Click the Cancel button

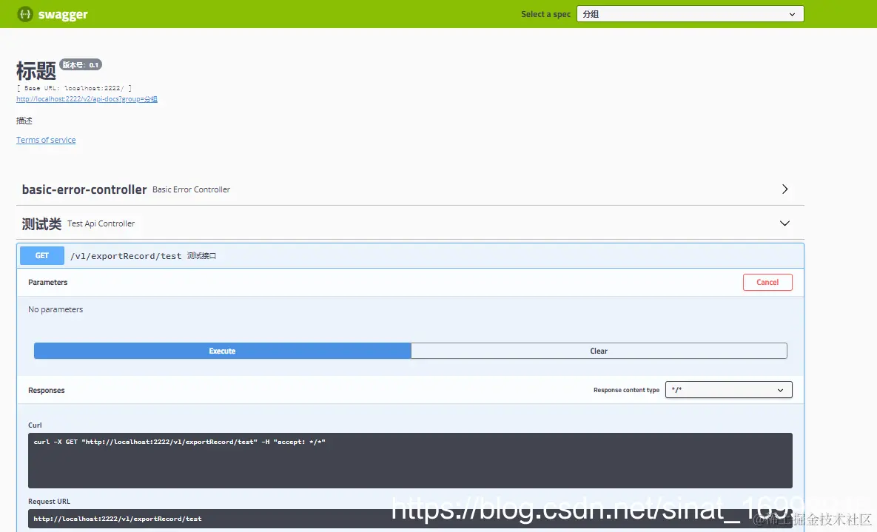coord(767,283)
